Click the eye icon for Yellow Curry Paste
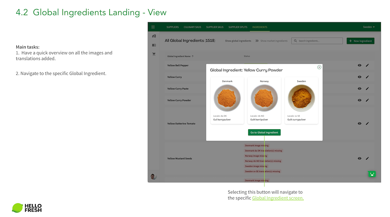Viewport: 390px width, 217px height. tap(360, 89)
